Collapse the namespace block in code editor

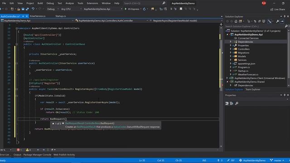pyautogui.click(x=17, y=28)
